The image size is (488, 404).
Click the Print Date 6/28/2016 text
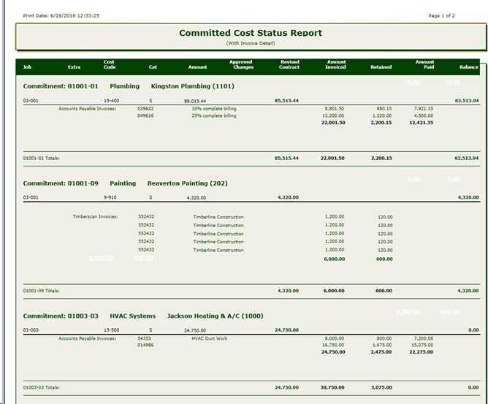tap(61, 15)
